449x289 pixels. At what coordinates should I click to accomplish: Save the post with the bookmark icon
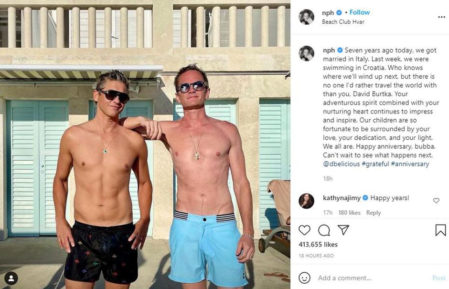point(440,230)
